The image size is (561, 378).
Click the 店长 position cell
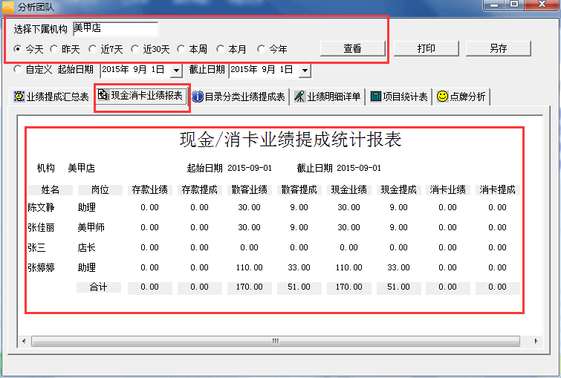point(86,247)
